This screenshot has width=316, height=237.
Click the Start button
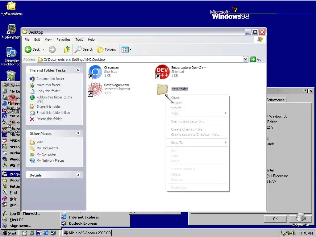click(x=9, y=233)
